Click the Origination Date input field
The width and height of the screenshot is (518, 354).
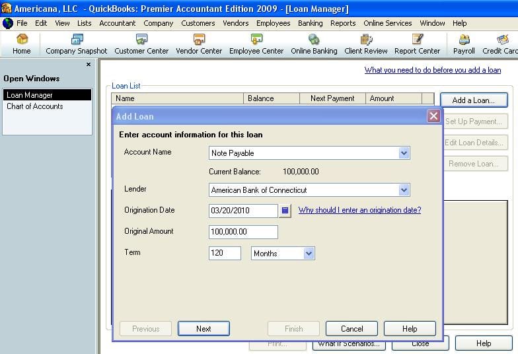(x=243, y=210)
